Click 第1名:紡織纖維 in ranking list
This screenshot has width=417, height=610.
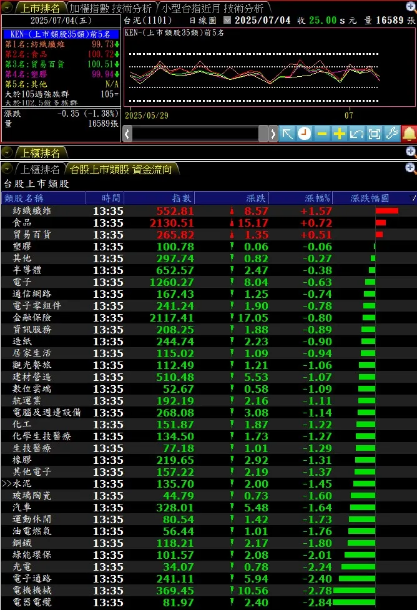(61, 44)
